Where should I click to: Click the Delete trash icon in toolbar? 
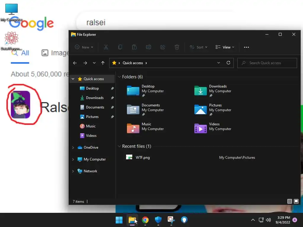[x=177, y=47]
